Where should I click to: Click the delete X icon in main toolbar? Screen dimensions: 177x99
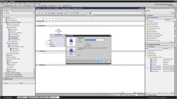click(25, 6)
